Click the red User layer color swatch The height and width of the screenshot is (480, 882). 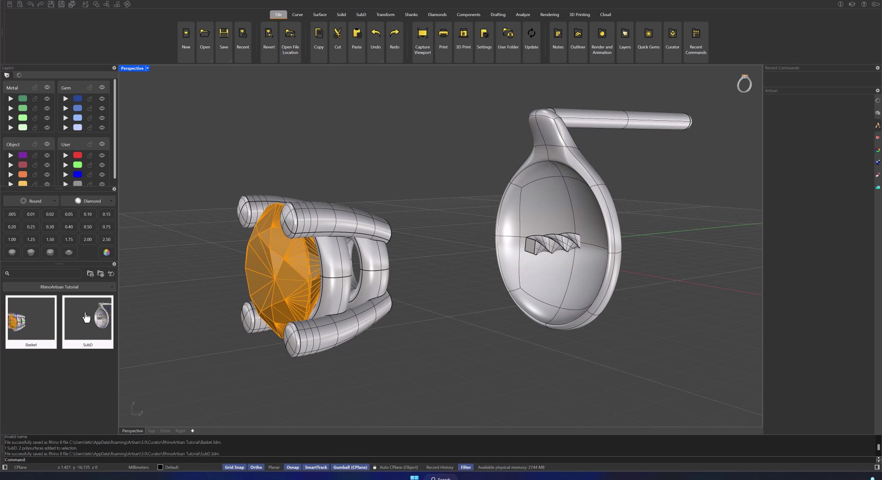78,155
